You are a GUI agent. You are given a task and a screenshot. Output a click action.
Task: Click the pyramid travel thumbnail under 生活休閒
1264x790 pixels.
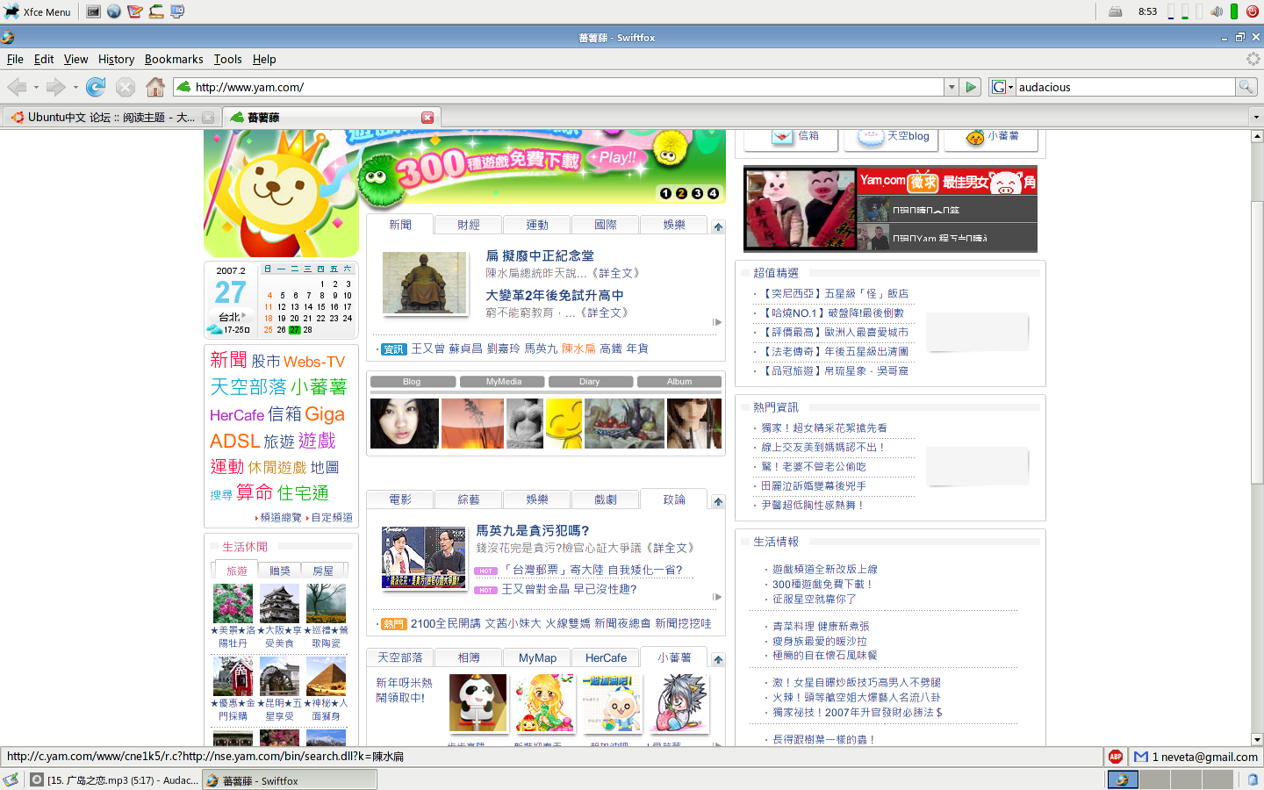point(326,677)
